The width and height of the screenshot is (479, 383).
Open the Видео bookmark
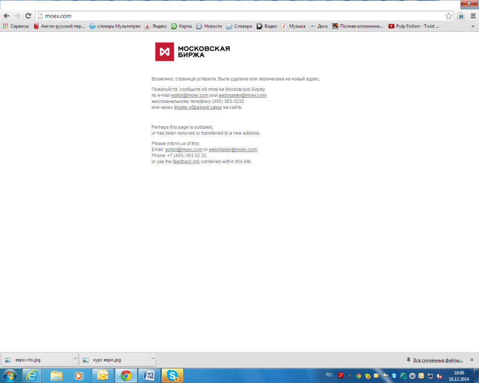tap(267, 26)
